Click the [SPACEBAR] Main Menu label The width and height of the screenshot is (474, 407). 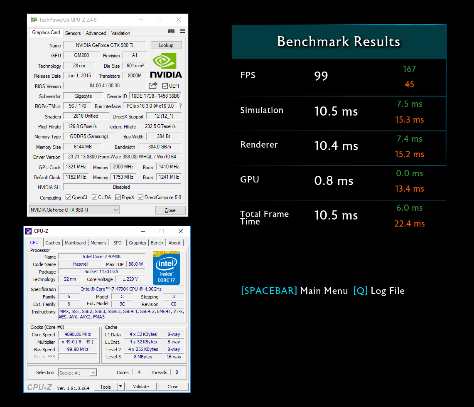pos(295,291)
